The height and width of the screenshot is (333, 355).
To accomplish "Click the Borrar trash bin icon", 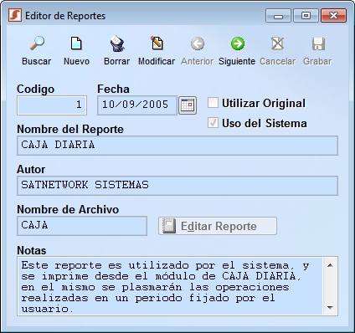I will pos(117,44).
